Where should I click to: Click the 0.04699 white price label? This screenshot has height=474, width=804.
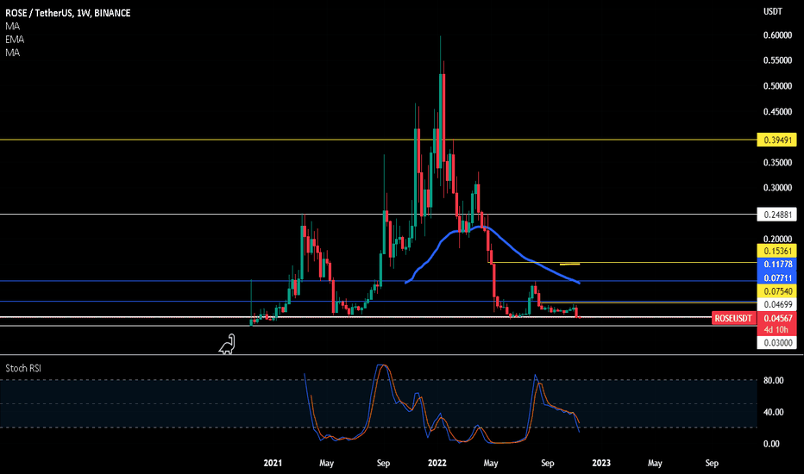[x=776, y=304]
